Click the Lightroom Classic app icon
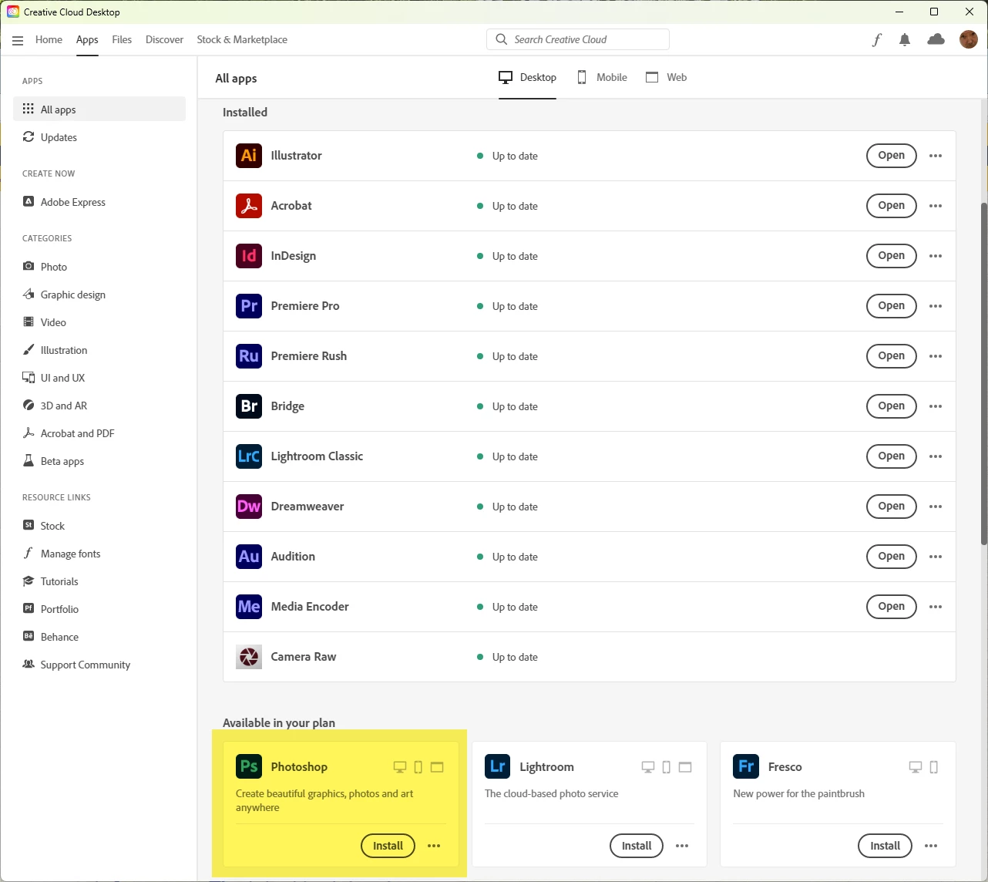Viewport: 988px width, 882px height. [249, 456]
